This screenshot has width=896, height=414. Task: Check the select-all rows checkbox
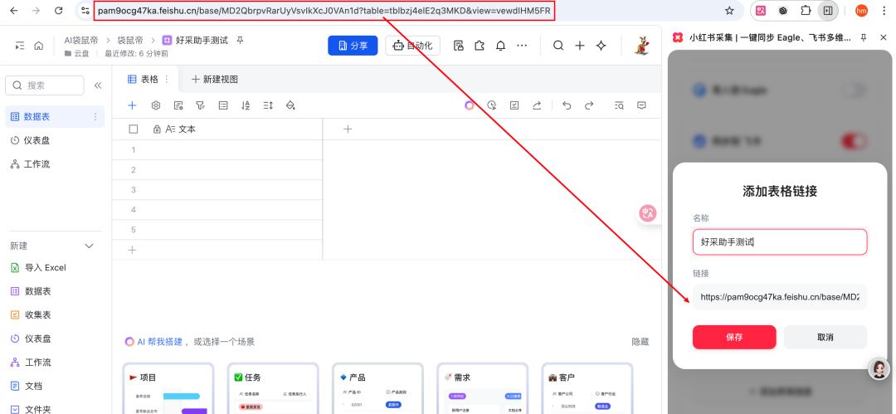[134, 129]
